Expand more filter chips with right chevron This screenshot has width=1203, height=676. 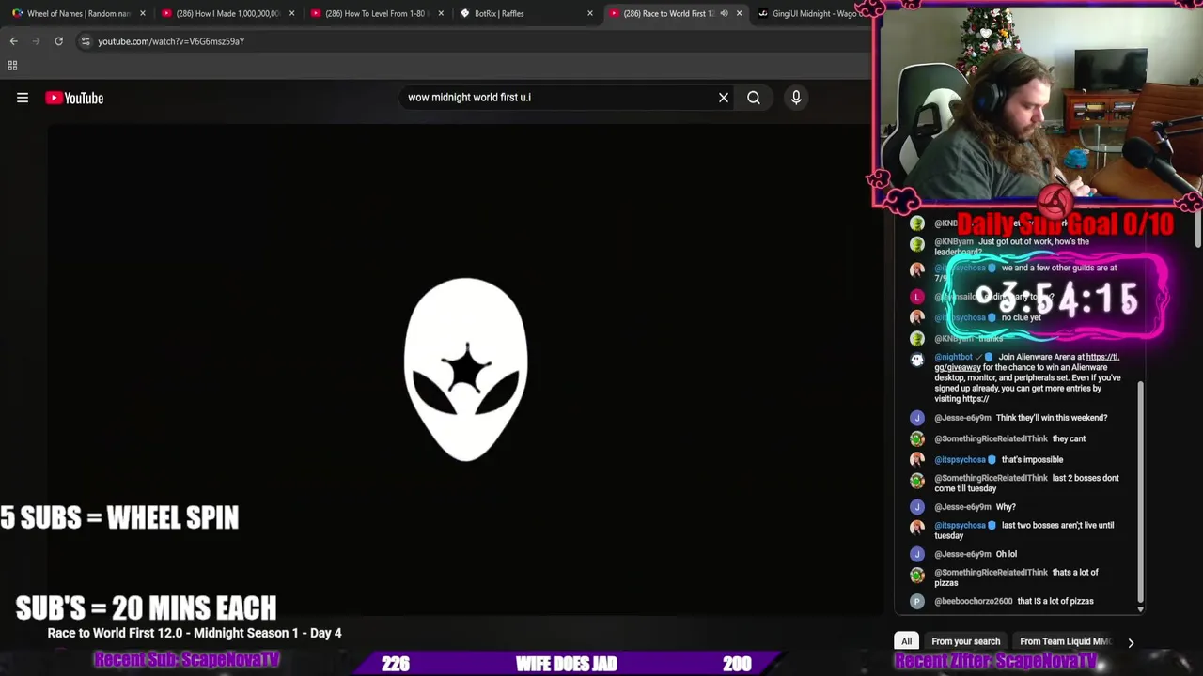[1131, 642]
